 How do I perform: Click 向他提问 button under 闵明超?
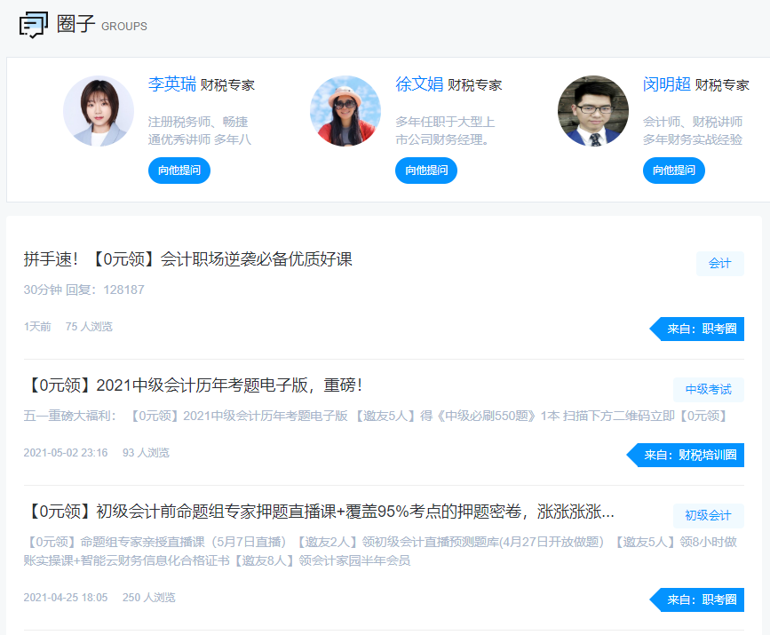pos(674,171)
